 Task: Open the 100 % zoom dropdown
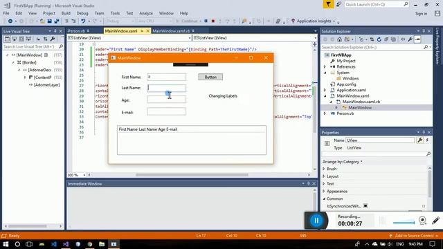pyautogui.click(x=84, y=175)
